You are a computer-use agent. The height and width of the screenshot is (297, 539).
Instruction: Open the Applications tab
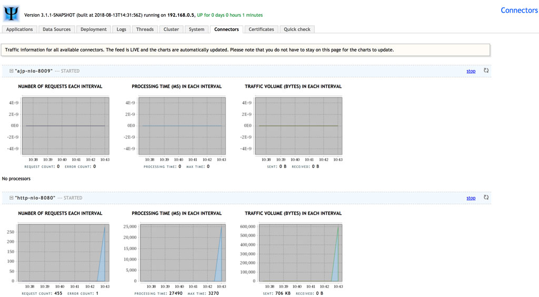[x=19, y=29]
